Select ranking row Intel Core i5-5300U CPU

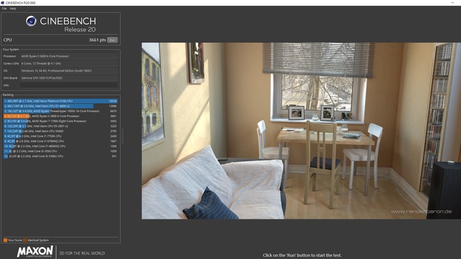click(60, 156)
